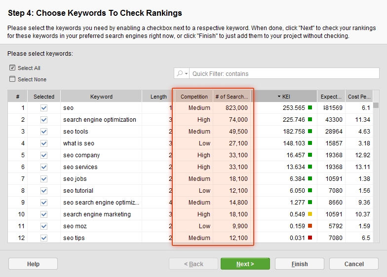Check the Select None checkbox
Viewport: 387px width, 277px height.
coord(12,79)
